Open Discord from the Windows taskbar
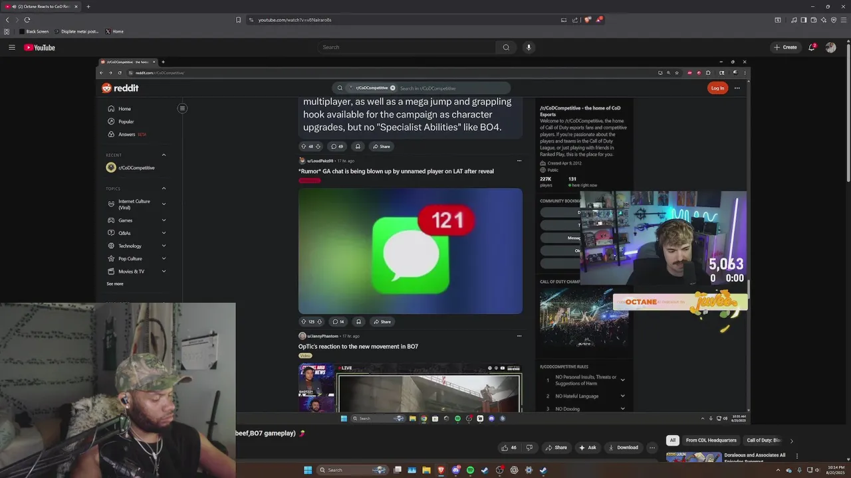 [x=455, y=470]
